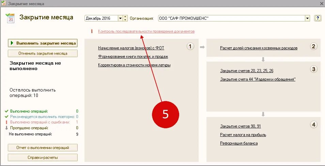Image resolution: width=325 pixels, height=166 pixels.
Task: Click the status Закрытие месяца не выполнено
Action: coord(35,66)
